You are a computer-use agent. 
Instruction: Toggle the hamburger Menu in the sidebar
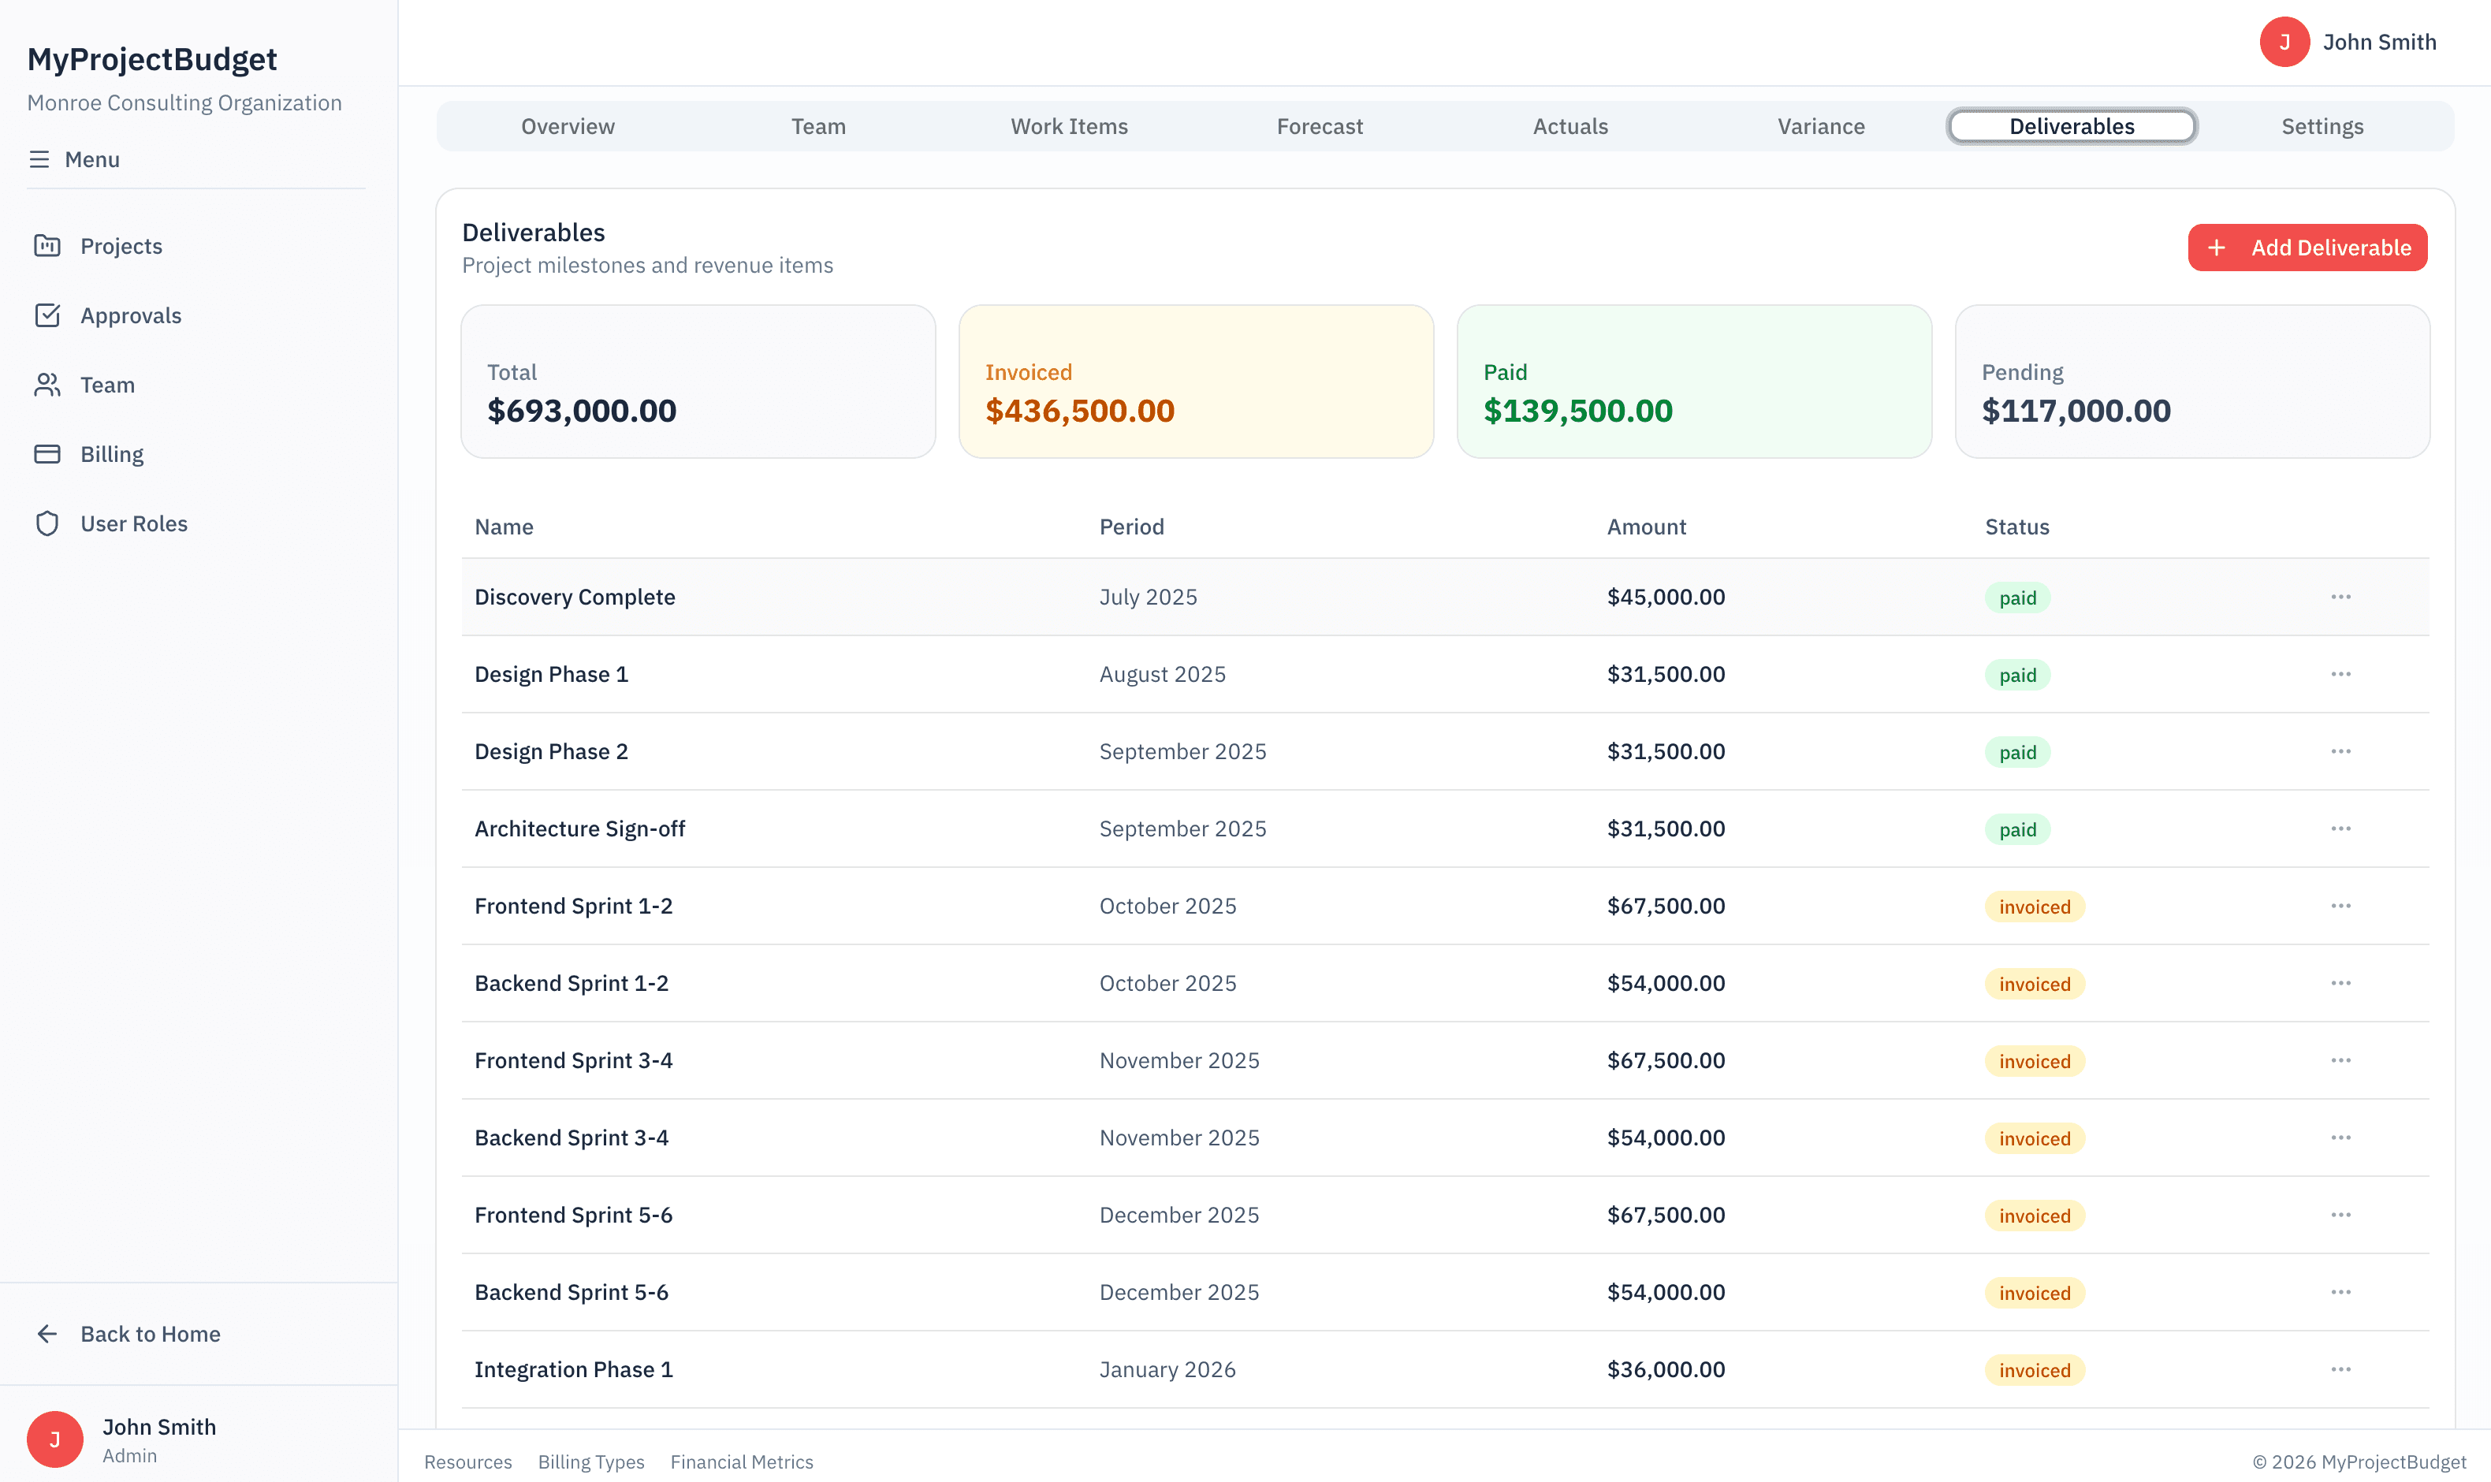pos(40,158)
